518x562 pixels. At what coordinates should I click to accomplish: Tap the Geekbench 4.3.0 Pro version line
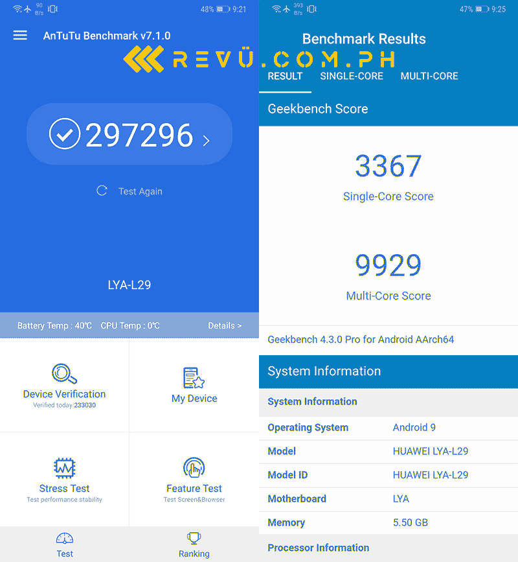tap(361, 340)
